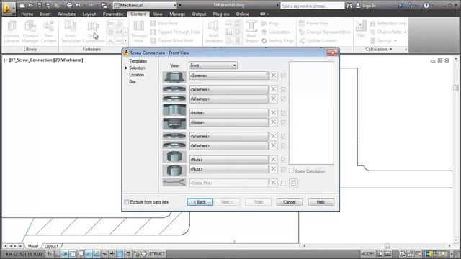The width and height of the screenshot is (461, 259).
Task: Open the Shaft Generator tool
Action: (213, 32)
